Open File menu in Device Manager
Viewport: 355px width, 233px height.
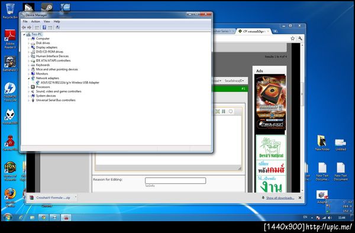tap(25, 21)
